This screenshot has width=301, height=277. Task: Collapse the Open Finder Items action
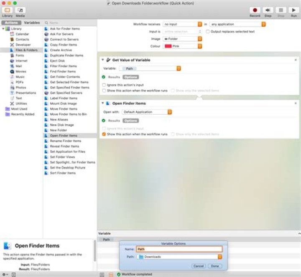click(x=103, y=103)
